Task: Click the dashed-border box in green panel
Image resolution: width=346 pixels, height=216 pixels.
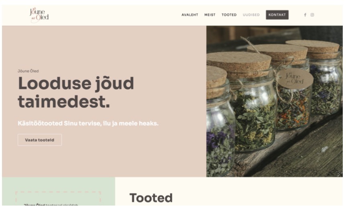Action: pos(58,198)
